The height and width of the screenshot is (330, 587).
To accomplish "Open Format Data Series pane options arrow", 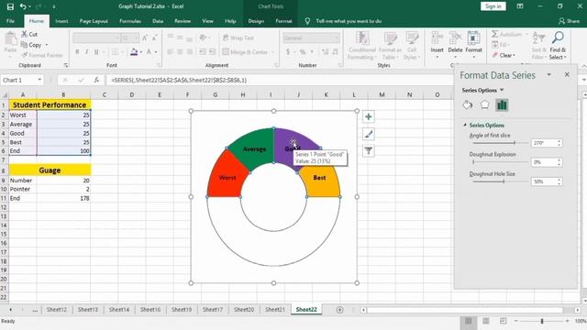I will [548, 75].
